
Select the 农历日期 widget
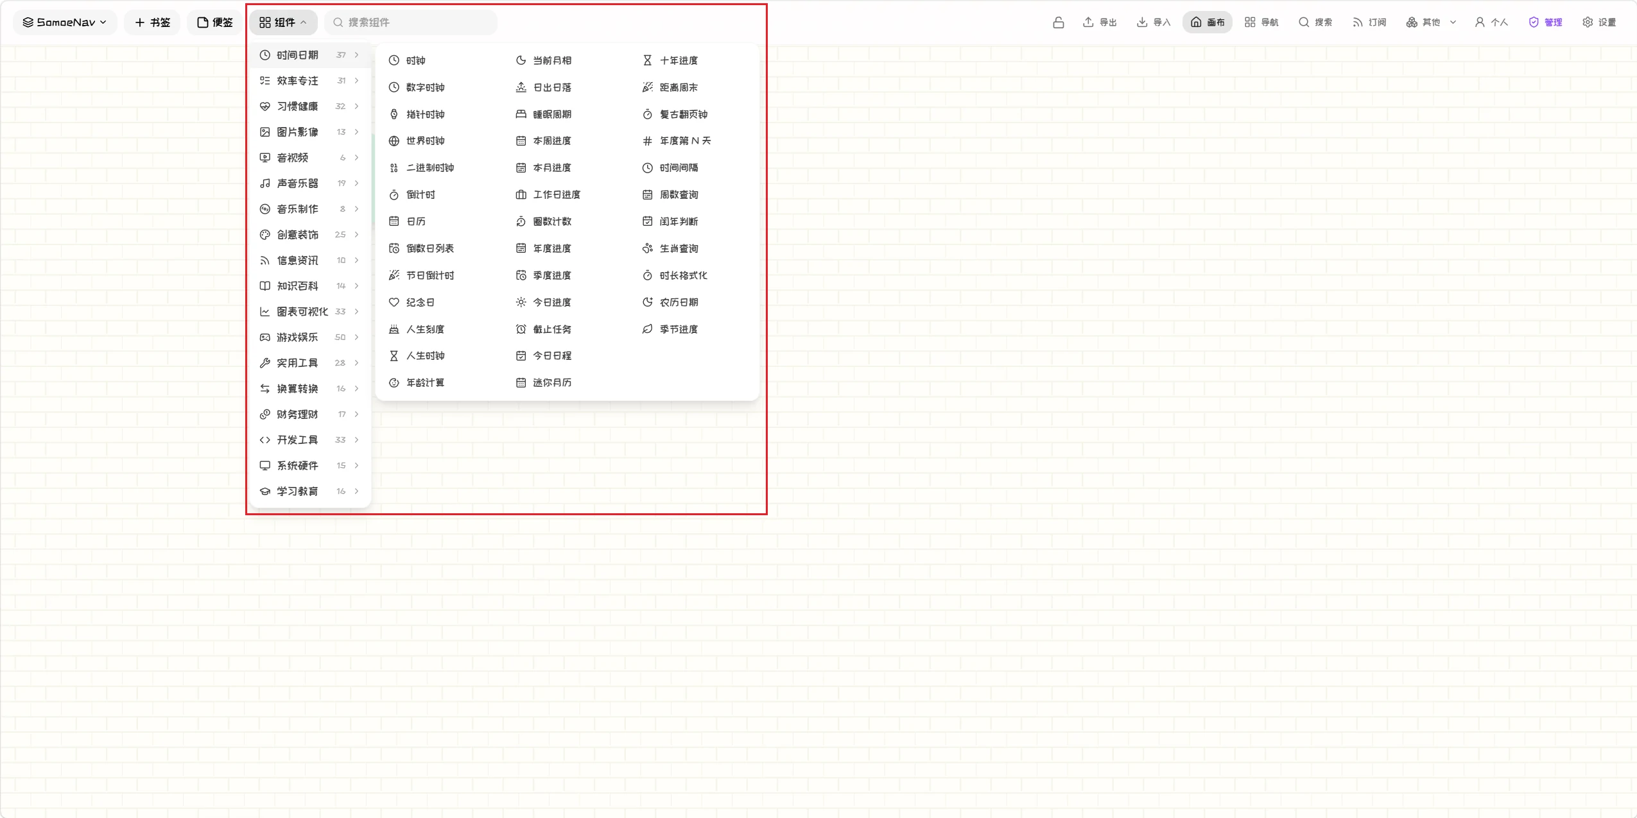pos(671,302)
